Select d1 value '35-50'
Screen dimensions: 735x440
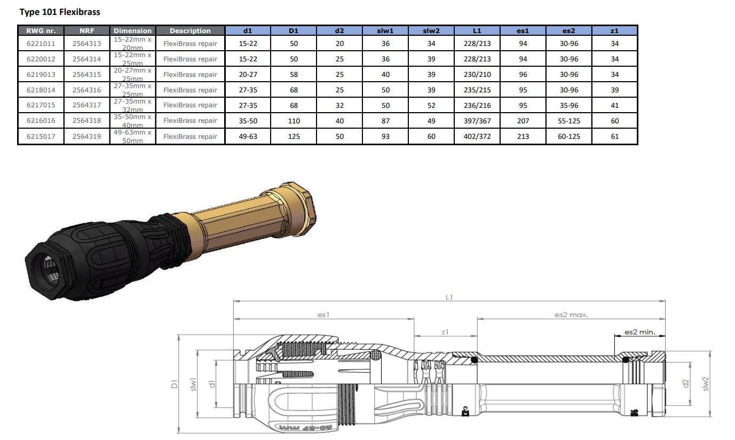[248, 121]
